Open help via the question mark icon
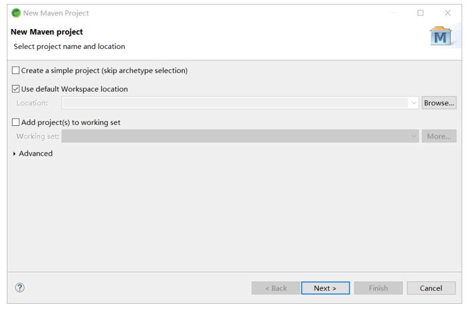The width and height of the screenshot is (473, 310). click(x=19, y=288)
